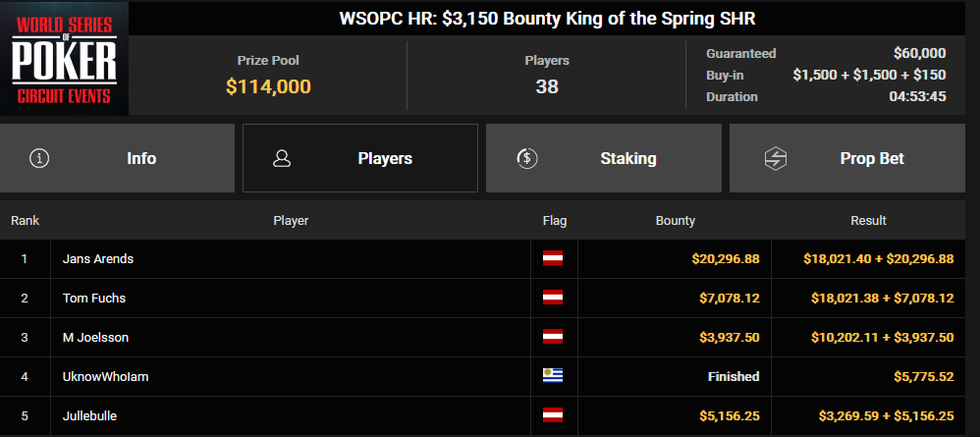Click the Result column header

868,221
